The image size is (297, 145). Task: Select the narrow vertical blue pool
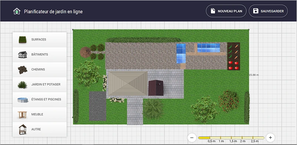(x=181, y=54)
